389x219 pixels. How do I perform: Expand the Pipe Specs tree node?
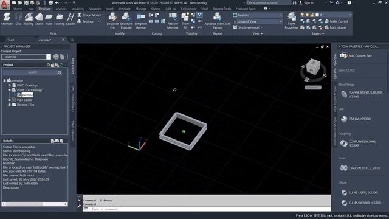point(10,100)
